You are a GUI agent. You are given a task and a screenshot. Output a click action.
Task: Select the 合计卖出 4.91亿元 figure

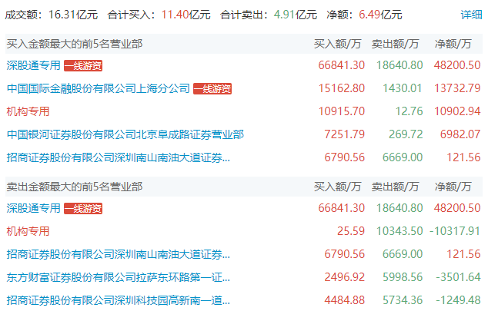tap(296, 15)
